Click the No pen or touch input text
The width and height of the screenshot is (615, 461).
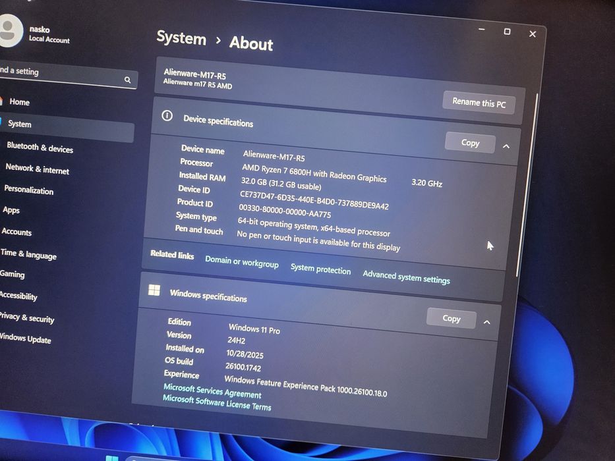pos(318,240)
